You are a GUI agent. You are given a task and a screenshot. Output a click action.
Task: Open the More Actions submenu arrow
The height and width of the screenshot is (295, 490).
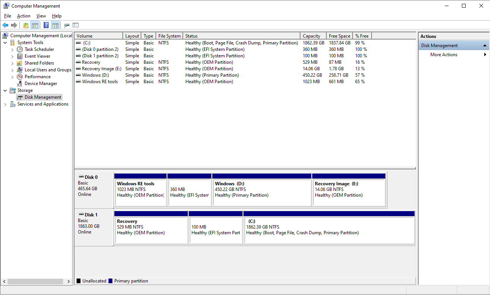[485, 55]
